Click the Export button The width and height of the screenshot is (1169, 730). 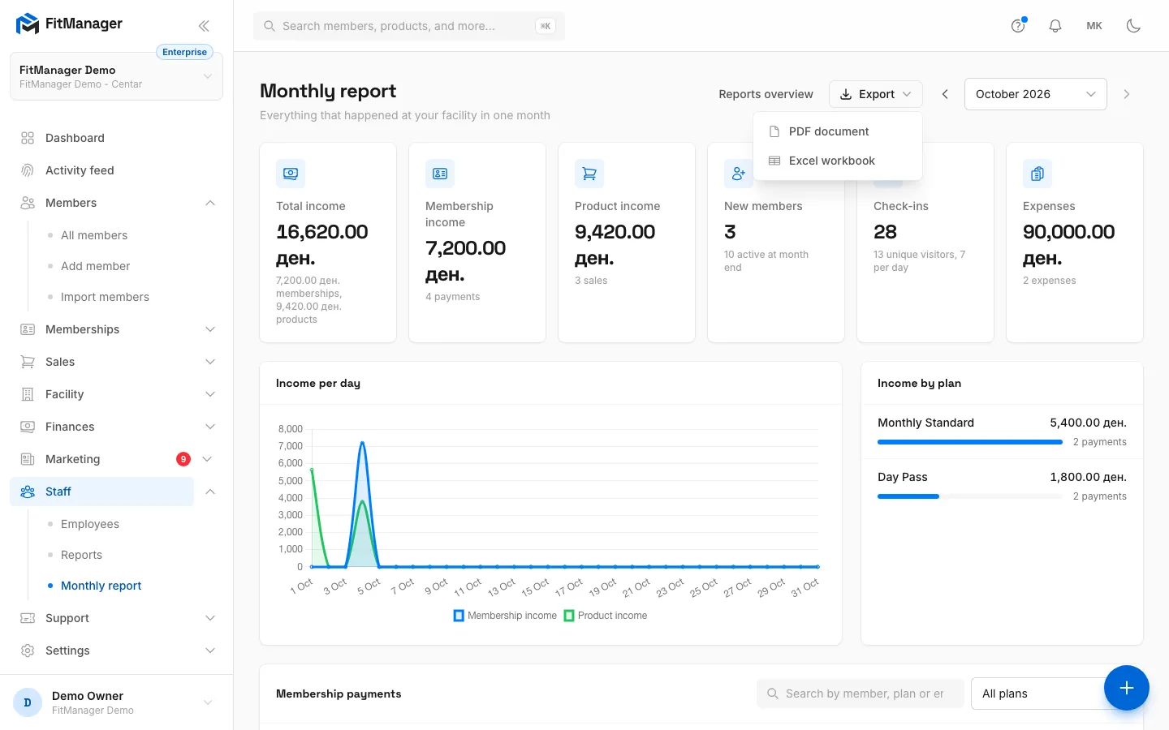click(876, 94)
